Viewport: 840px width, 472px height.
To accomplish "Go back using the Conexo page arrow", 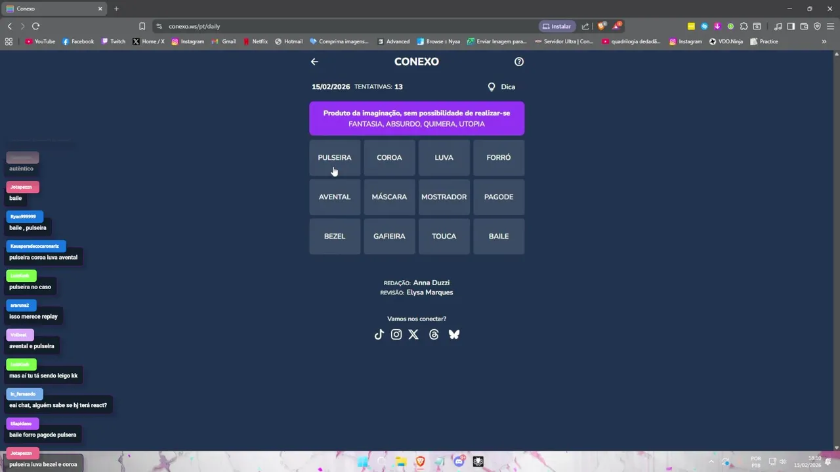I will (x=314, y=62).
